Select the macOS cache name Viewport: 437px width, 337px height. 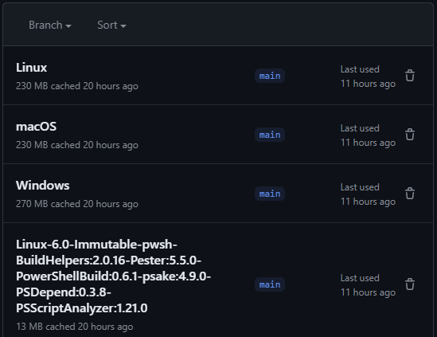click(x=37, y=127)
